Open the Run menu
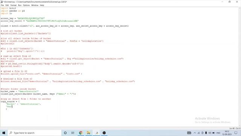 click(x=20, y=5)
